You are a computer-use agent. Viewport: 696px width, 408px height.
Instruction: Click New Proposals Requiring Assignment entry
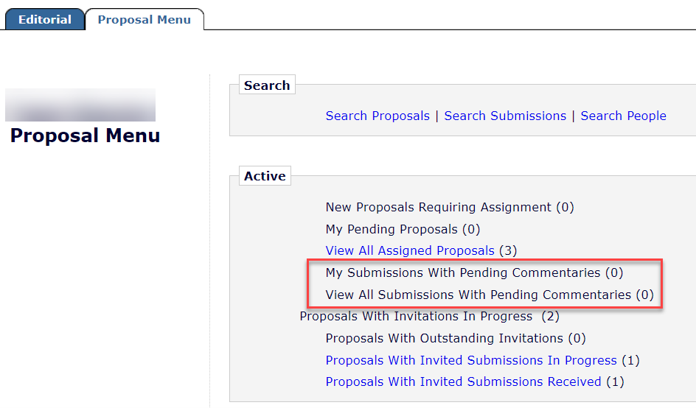[x=438, y=207]
